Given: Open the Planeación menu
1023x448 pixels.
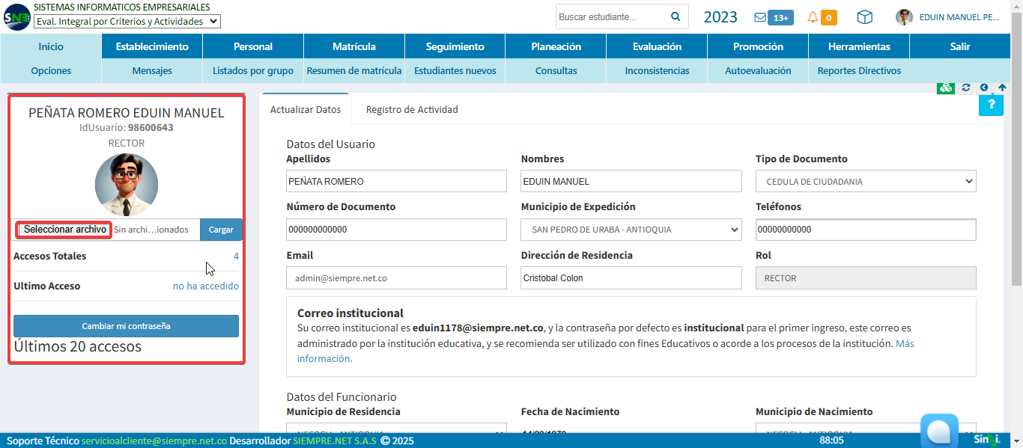Looking at the screenshot, I should [556, 46].
